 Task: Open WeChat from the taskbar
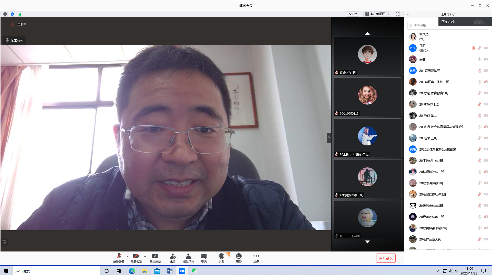coord(194,271)
